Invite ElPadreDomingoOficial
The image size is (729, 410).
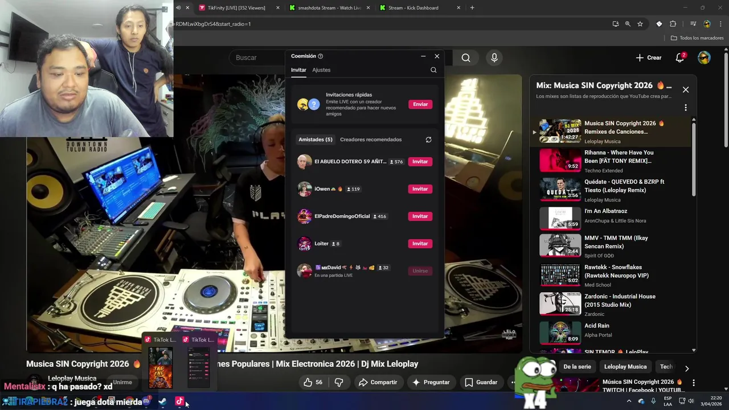[420, 216]
